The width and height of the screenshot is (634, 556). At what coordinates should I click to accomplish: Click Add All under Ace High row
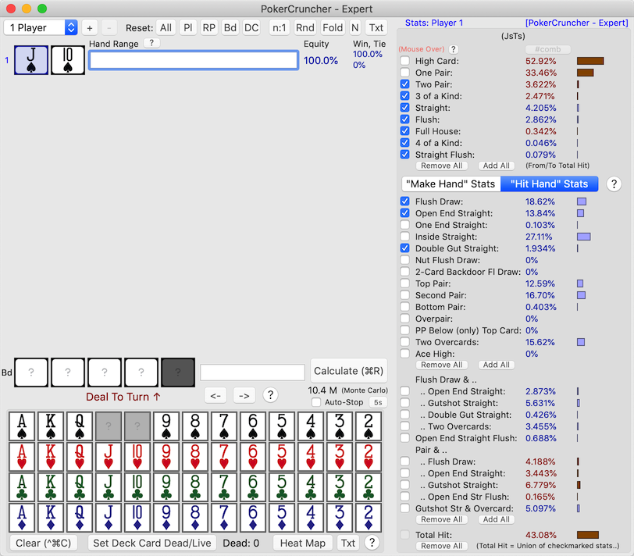497,365
